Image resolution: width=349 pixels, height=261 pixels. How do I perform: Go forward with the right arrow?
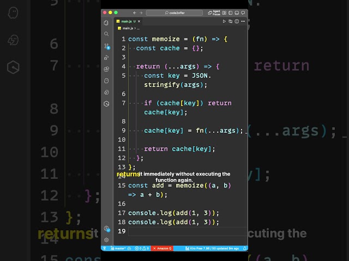[141, 13]
